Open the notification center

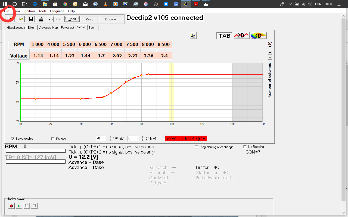[339, 4]
